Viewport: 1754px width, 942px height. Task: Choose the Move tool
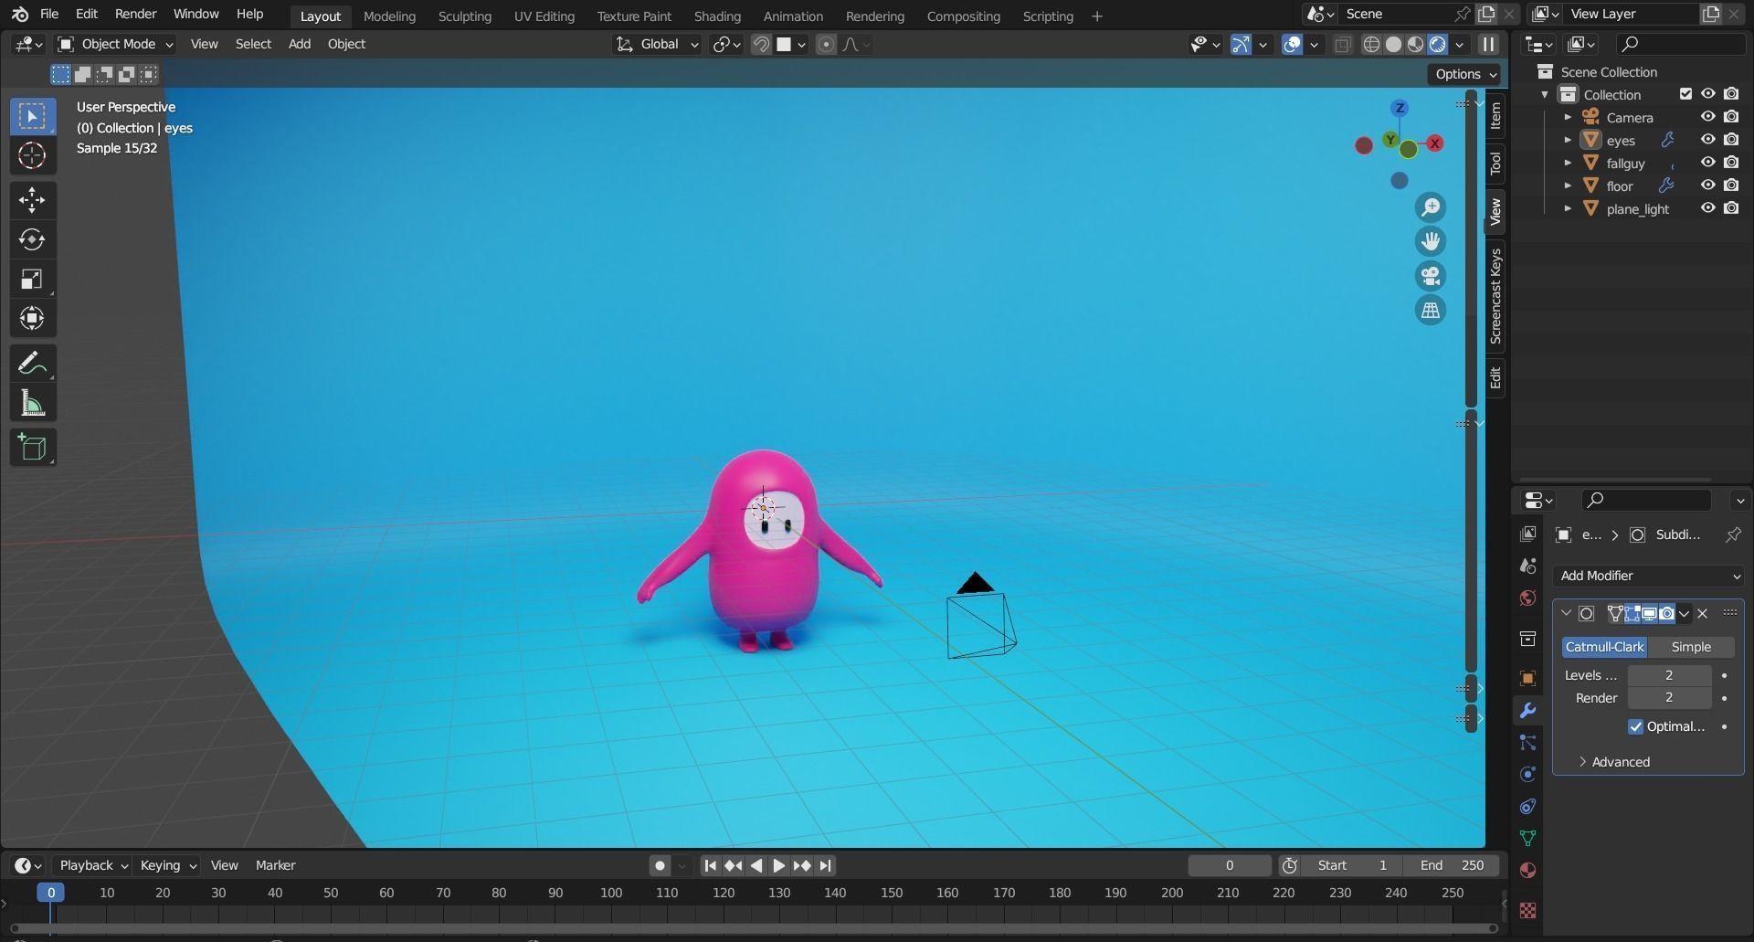[32, 200]
